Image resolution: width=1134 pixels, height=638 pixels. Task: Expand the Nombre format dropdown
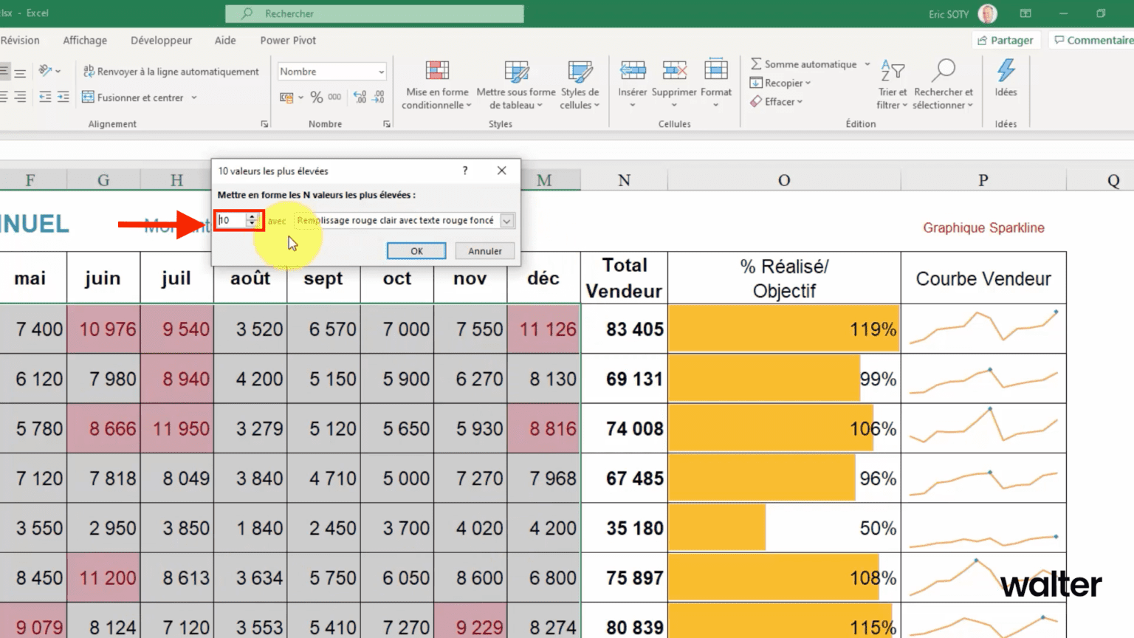pos(381,72)
